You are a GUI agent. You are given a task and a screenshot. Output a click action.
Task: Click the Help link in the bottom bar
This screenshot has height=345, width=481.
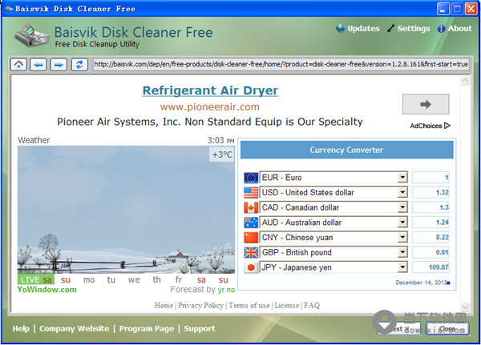tap(21, 328)
